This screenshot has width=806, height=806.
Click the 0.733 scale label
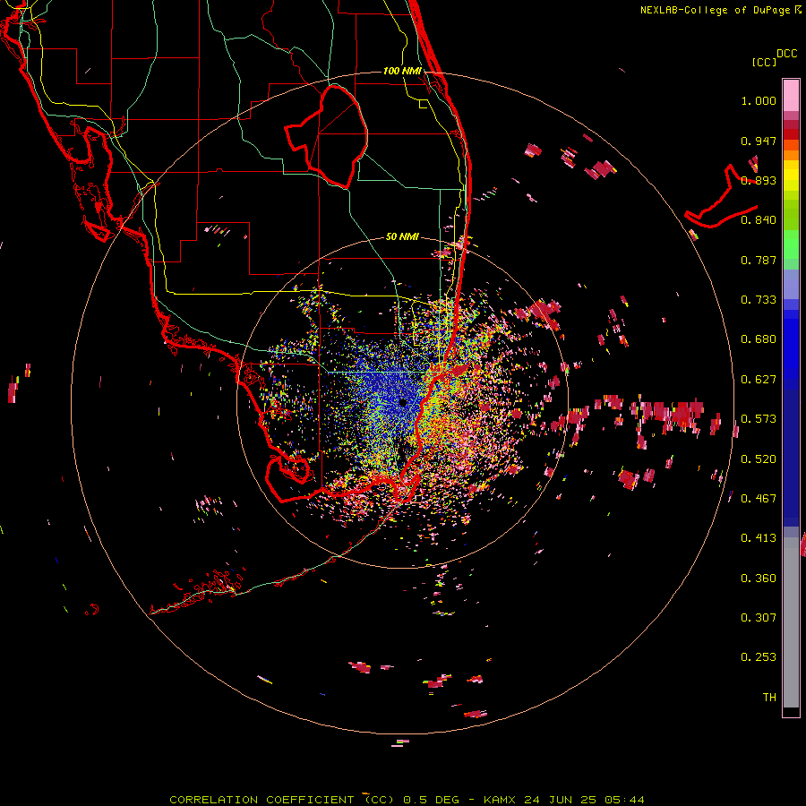click(x=759, y=300)
